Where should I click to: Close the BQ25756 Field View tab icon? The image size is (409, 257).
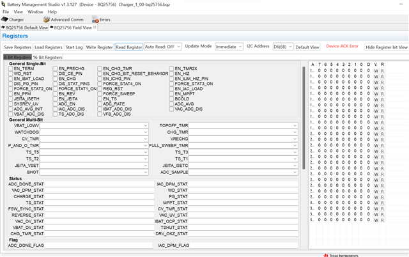pos(95,27)
